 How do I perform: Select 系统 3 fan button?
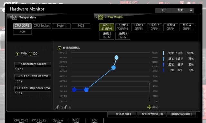[171, 27]
